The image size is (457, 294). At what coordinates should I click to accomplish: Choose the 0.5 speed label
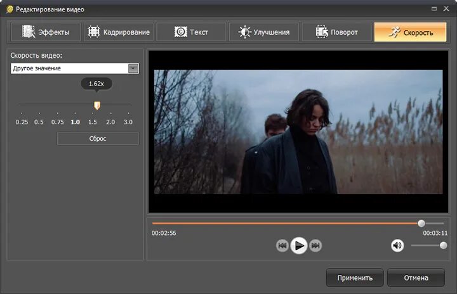pyautogui.click(x=39, y=122)
